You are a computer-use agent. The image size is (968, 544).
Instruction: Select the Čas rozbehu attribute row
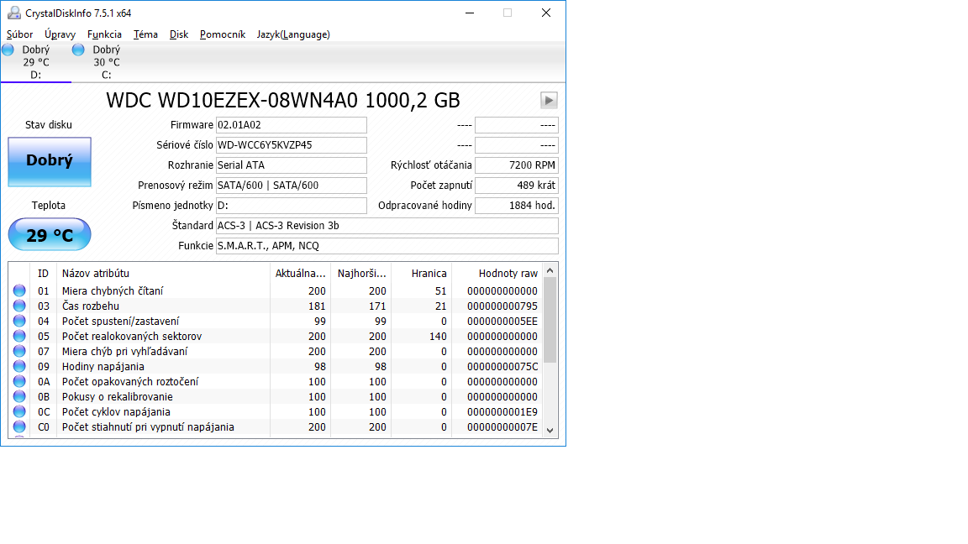click(x=276, y=306)
